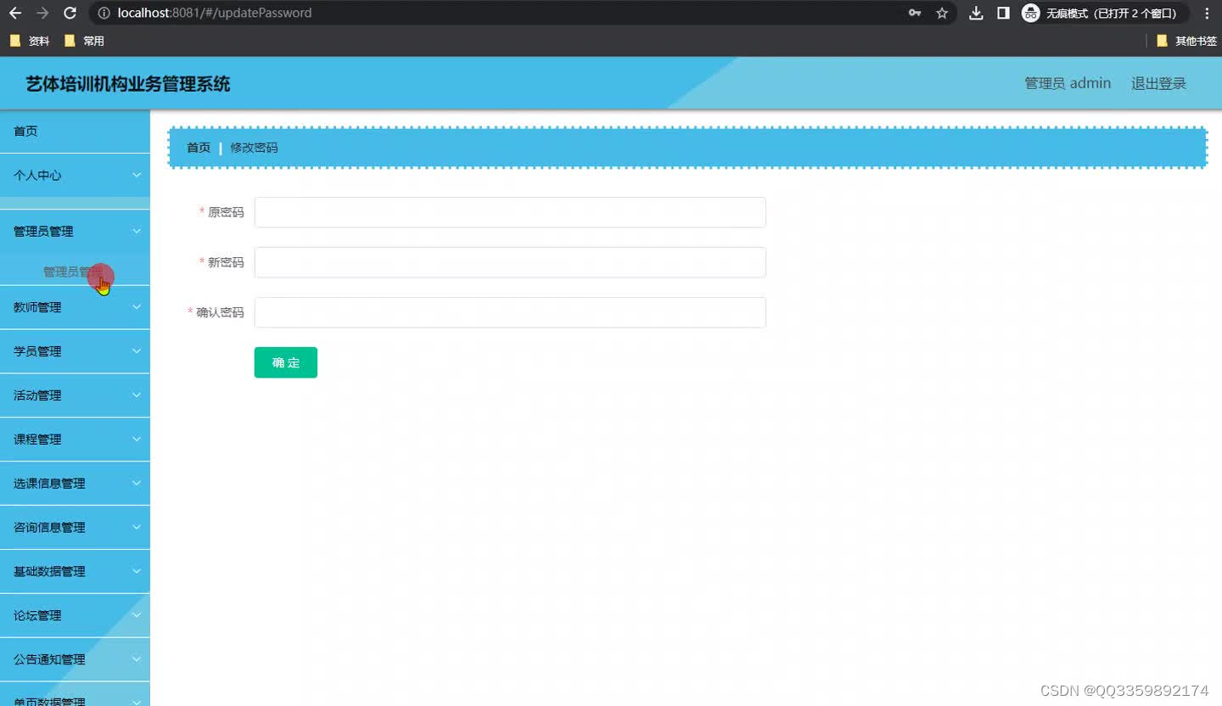Select the 课程管理 sidebar menu

(x=75, y=440)
